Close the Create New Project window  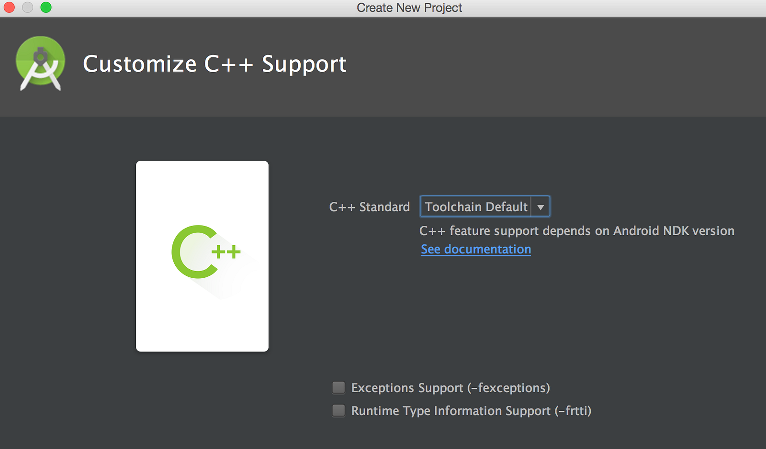pos(9,7)
